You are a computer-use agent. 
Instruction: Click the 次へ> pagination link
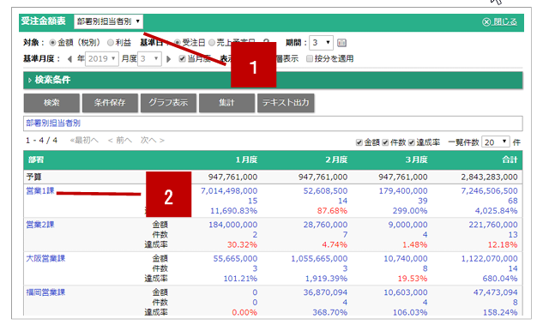coord(153,141)
